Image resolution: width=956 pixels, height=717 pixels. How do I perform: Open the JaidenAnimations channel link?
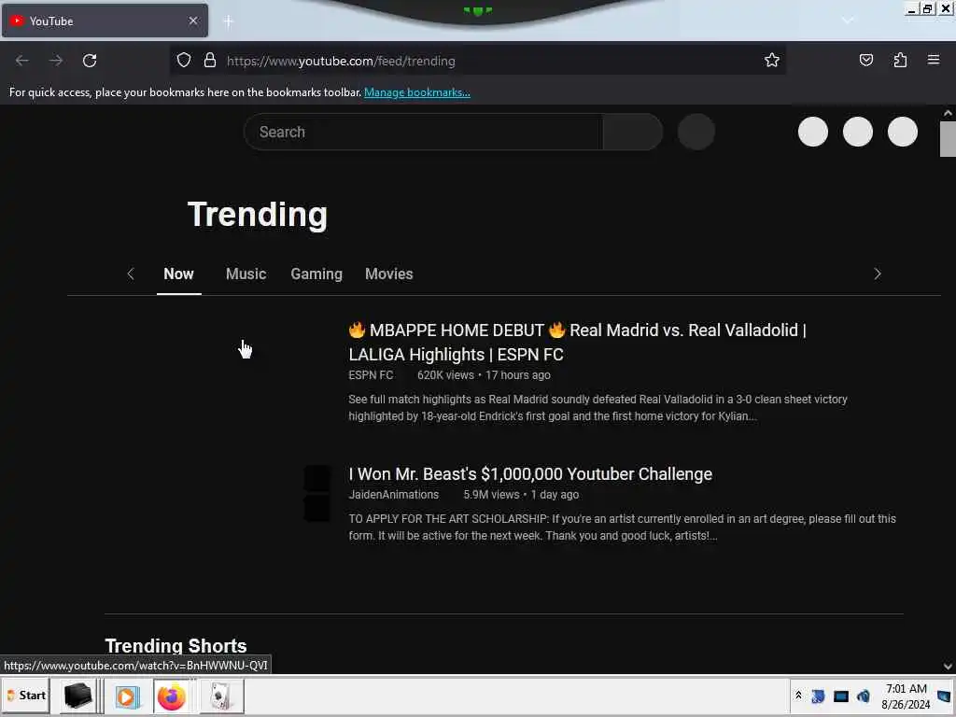pos(393,495)
